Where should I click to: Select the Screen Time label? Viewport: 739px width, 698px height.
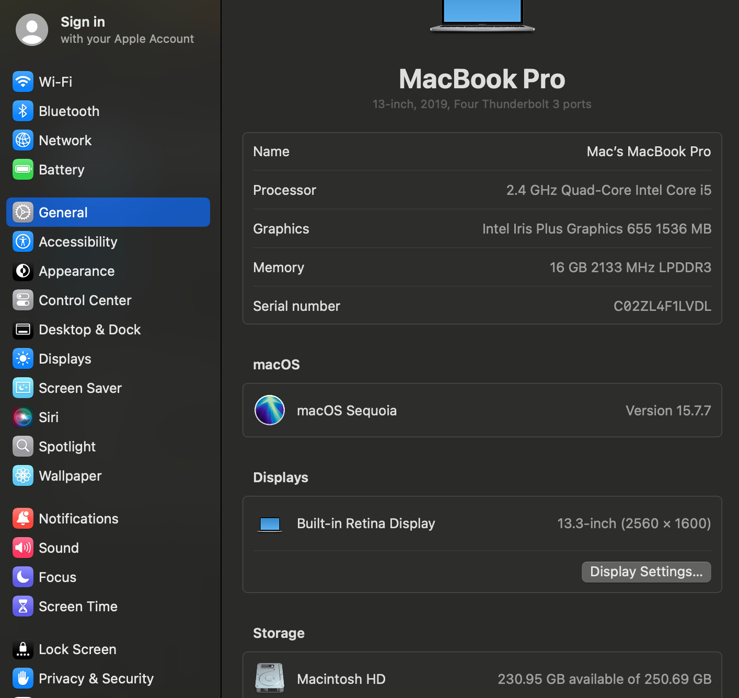pyautogui.click(x=78, y=606)
